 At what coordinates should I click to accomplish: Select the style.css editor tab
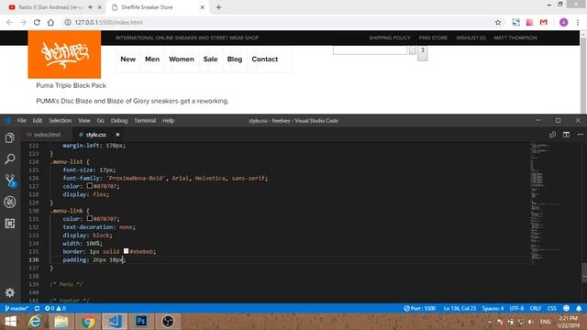(95, 135)
